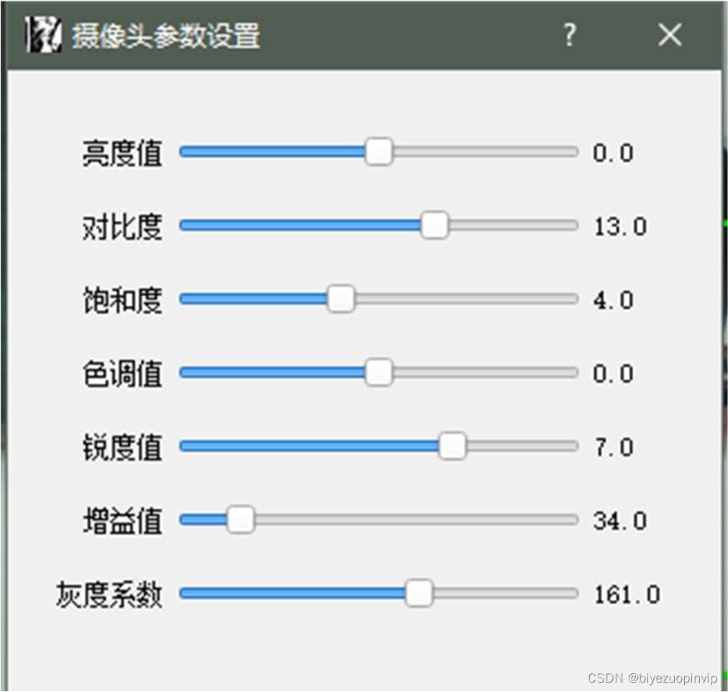Select the contrast value 13.0
The width and height of the screenshot is (728, 692).
click(620, 225)
